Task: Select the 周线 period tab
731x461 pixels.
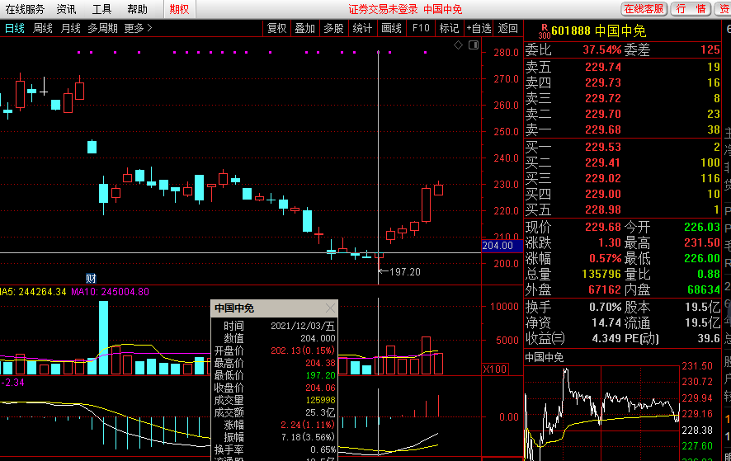Action: pos(42,28)
